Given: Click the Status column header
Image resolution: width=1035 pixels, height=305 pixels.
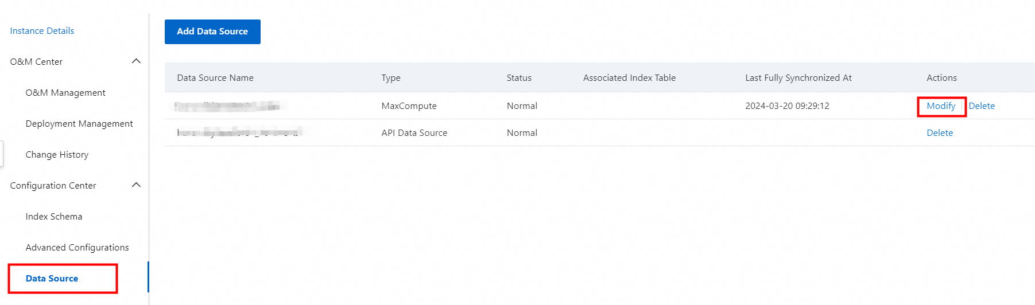Looking at the screenshot, I should coord(519,78).
